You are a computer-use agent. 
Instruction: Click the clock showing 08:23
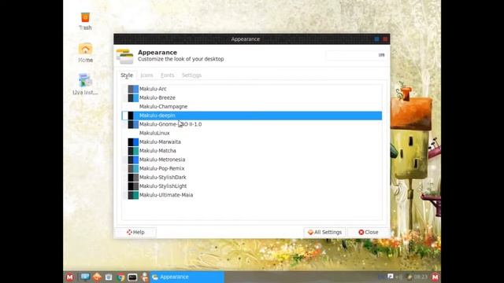coord(421,277)
